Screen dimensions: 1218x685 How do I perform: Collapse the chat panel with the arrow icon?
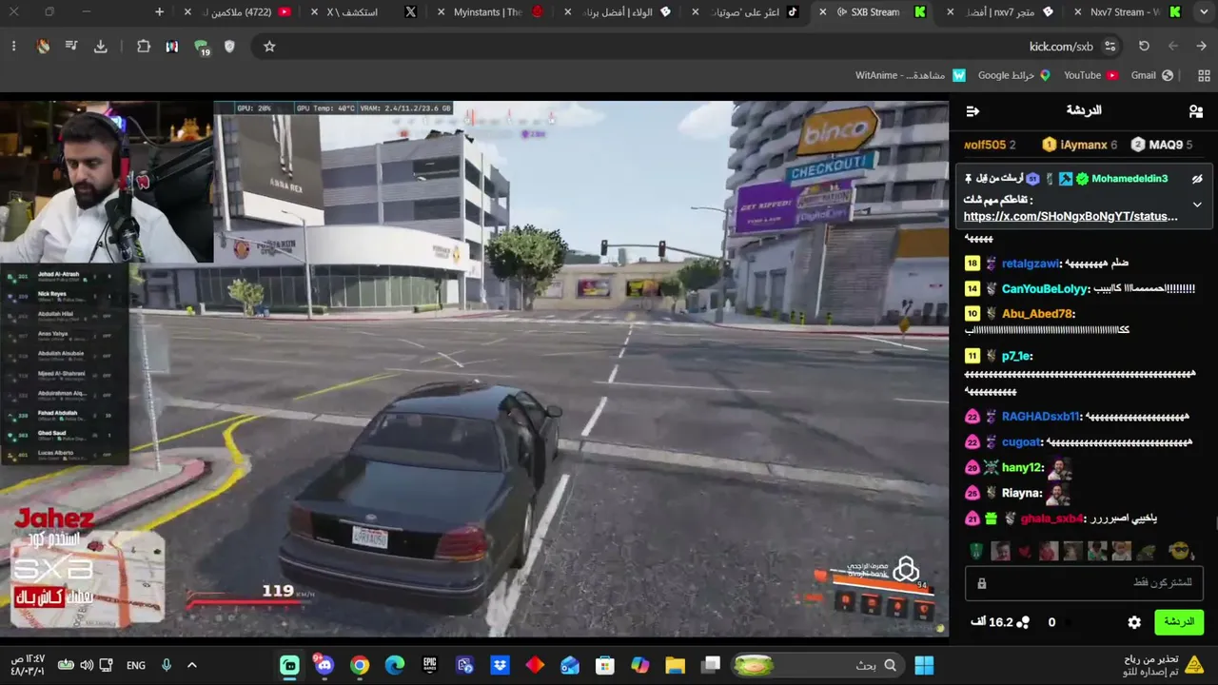972,111
